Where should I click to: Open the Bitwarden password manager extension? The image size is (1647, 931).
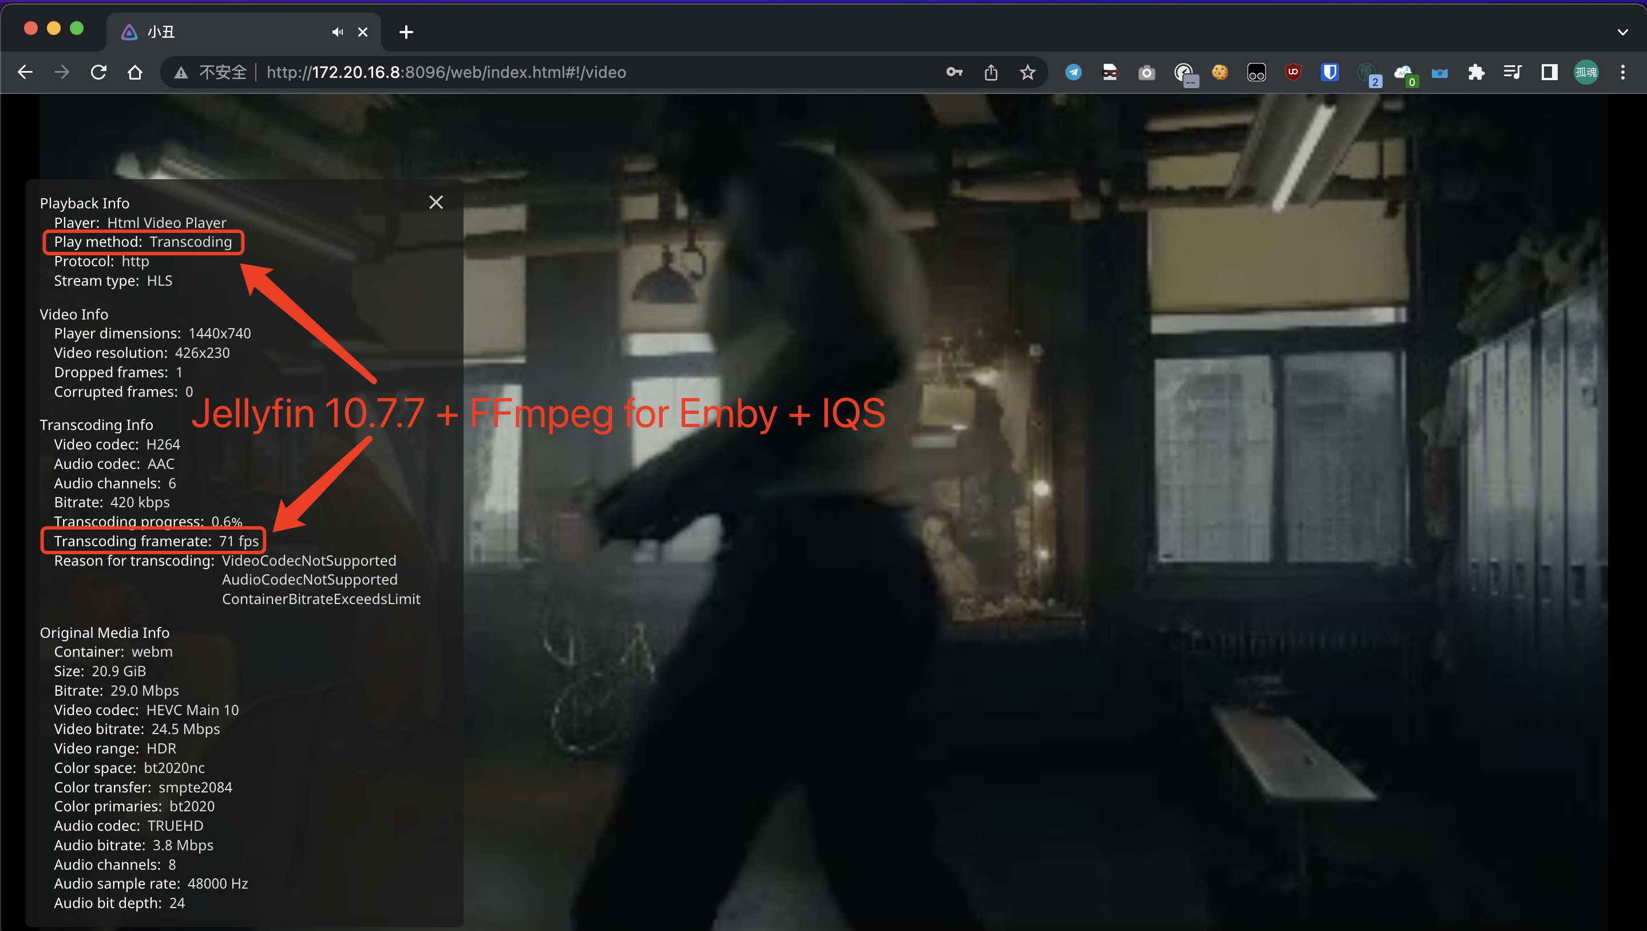(x=1329, y=72)
